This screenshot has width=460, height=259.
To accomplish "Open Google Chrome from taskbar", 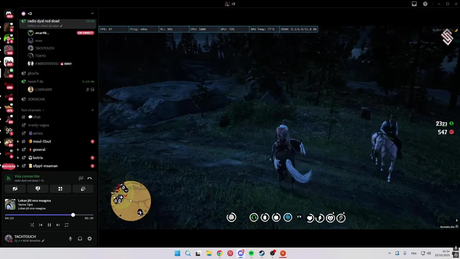I will [220, 253].
